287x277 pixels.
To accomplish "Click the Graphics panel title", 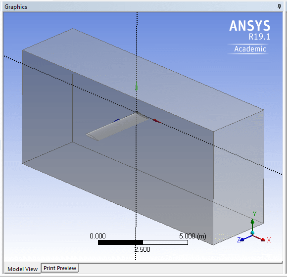I will [16, 7].
